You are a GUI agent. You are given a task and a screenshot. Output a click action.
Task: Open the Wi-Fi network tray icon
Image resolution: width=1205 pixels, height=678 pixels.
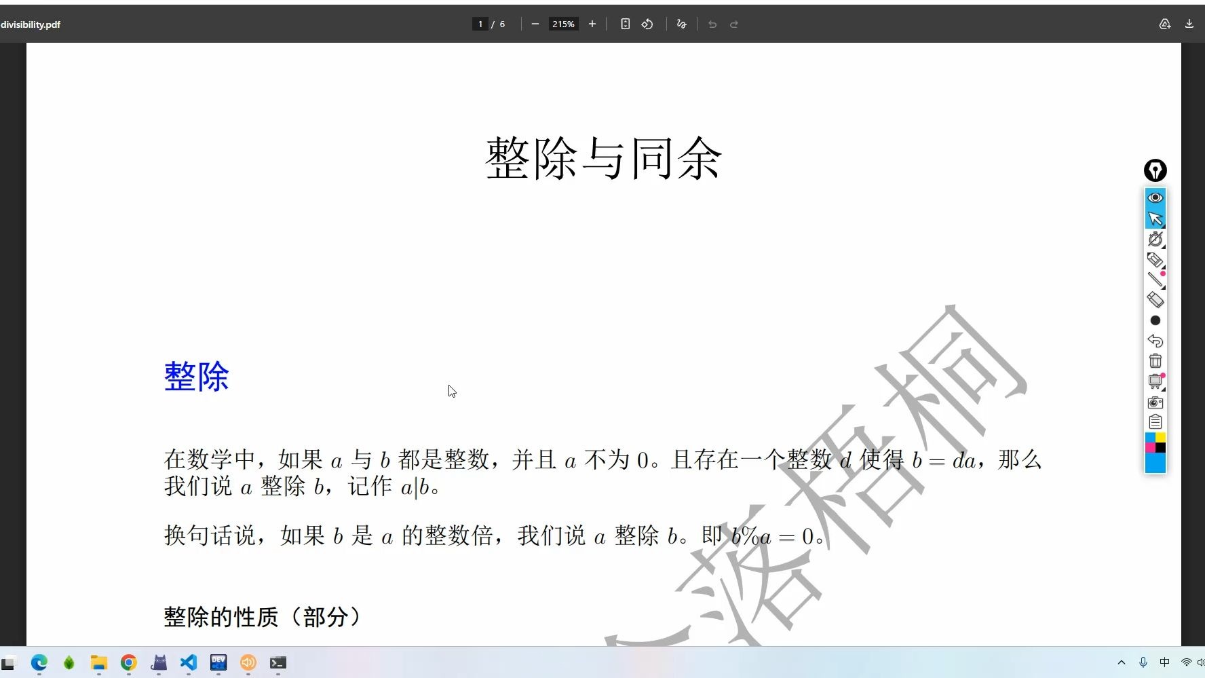click(1186, 662)
